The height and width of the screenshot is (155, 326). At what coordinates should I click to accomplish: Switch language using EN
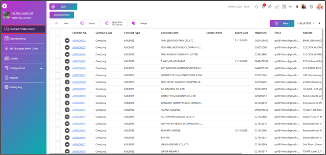point(290,7)
